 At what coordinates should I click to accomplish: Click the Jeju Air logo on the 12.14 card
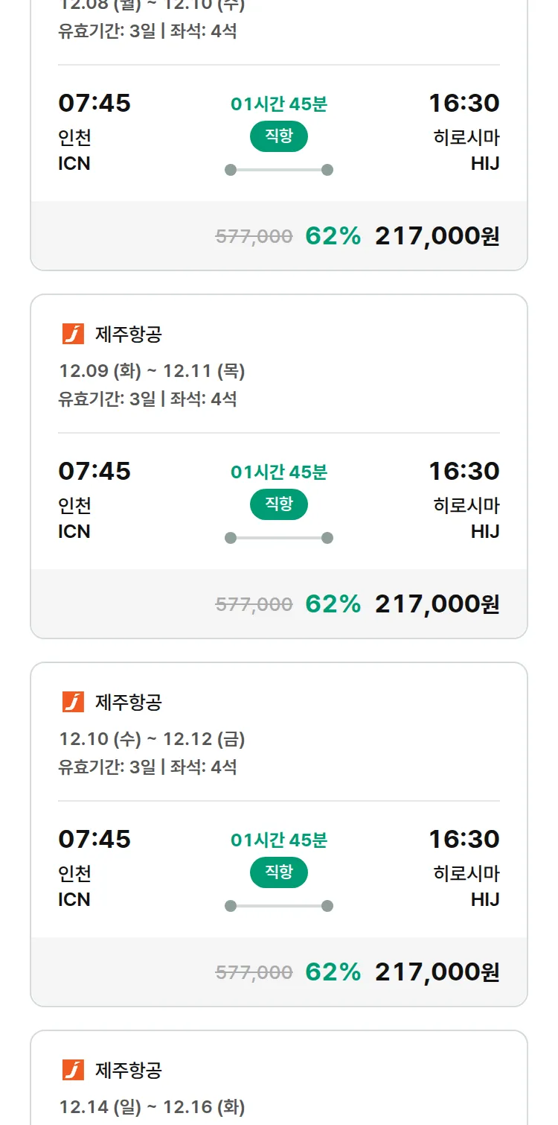(x=73, y=1070)
